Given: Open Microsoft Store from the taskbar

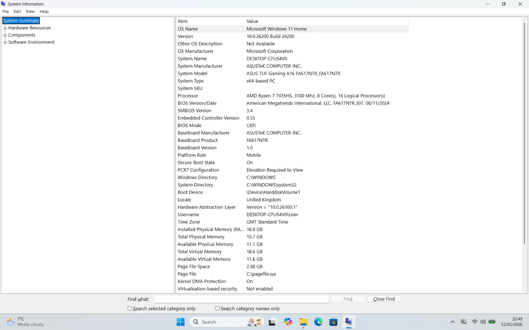Looking at the screenshot, I should [x=334, y=322].
